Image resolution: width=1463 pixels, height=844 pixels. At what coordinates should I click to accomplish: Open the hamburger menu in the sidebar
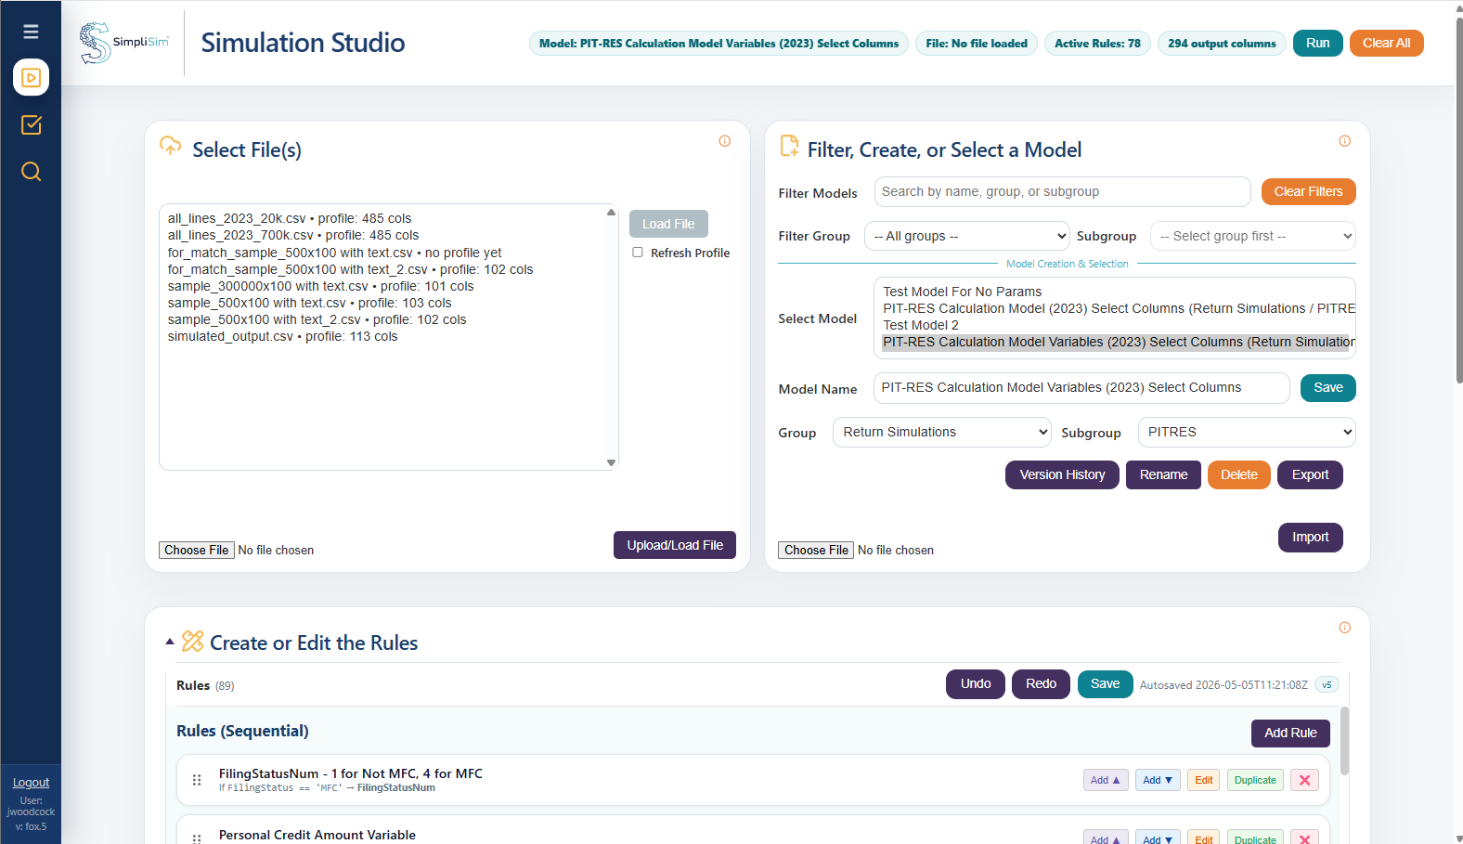click(x=31, y=32)
